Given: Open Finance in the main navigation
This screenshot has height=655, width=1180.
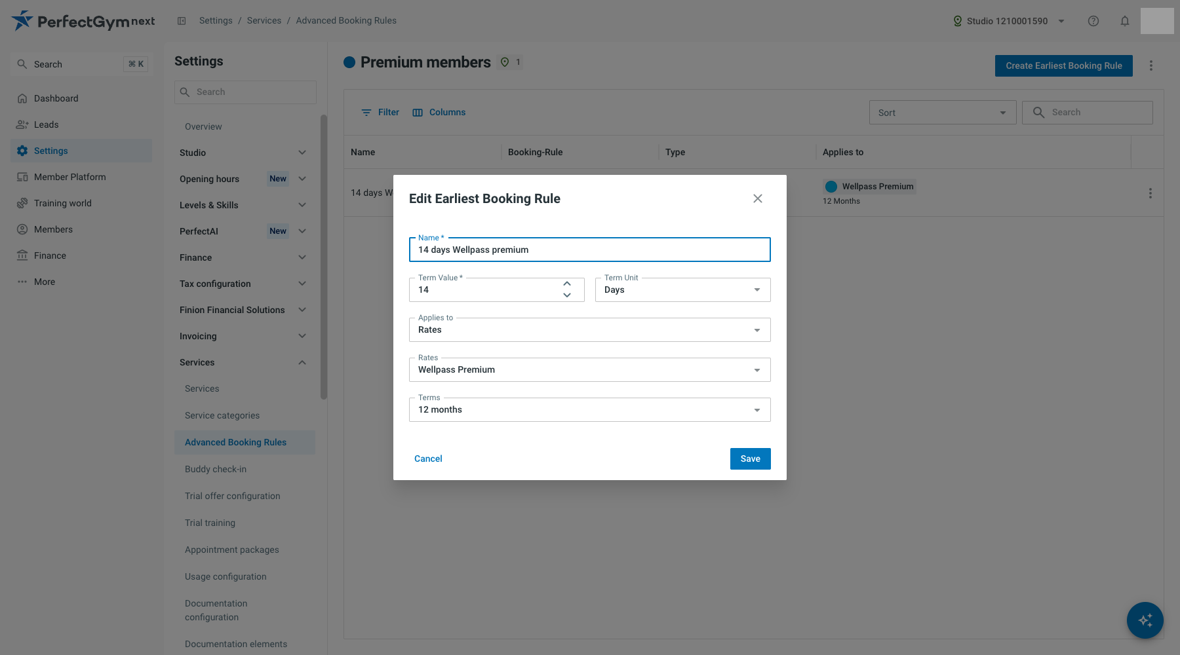Looking at the screenshot, I should (81, 255).
